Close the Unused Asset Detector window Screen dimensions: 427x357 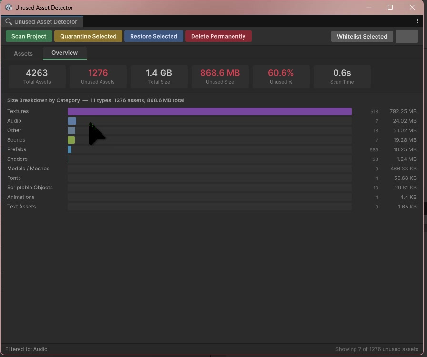click(412, 7)
